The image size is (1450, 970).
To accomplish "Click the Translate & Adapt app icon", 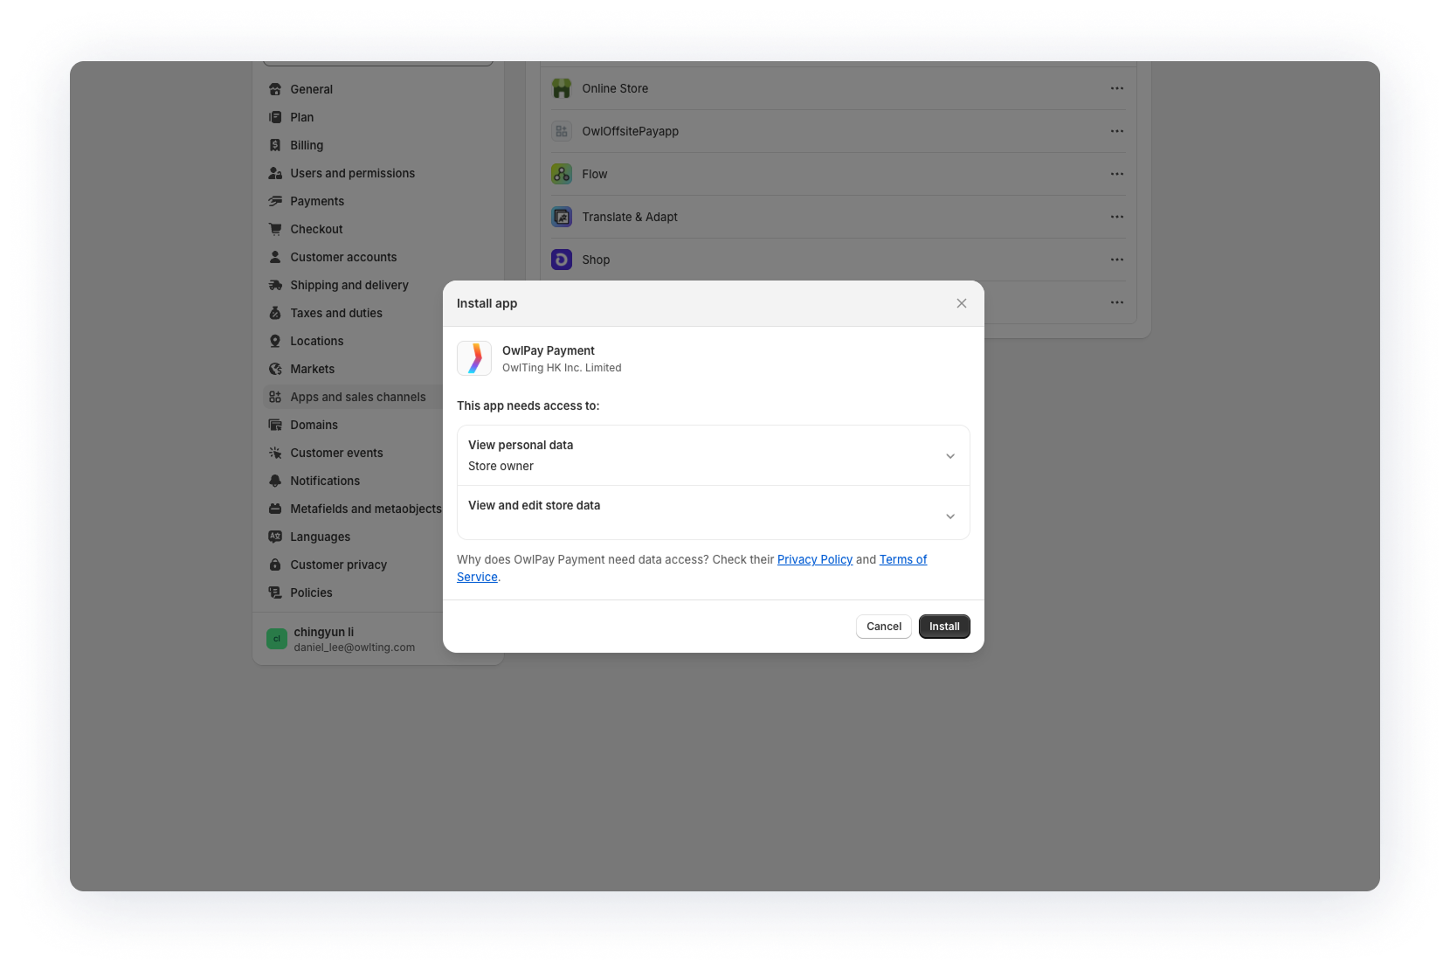I will click(x=562, y=217).
